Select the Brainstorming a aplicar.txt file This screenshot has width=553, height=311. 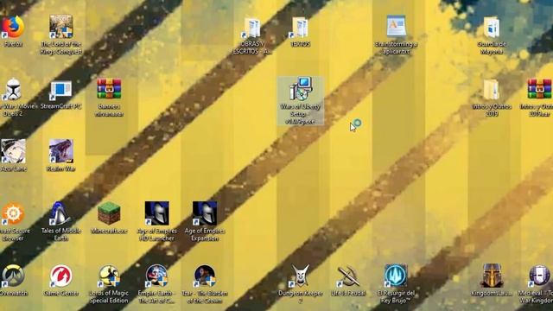click(x=396, y=27)
